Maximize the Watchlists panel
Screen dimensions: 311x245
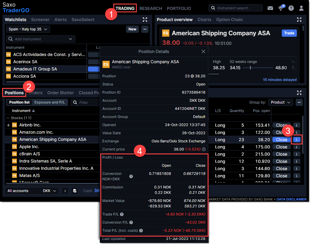(145, 19)
